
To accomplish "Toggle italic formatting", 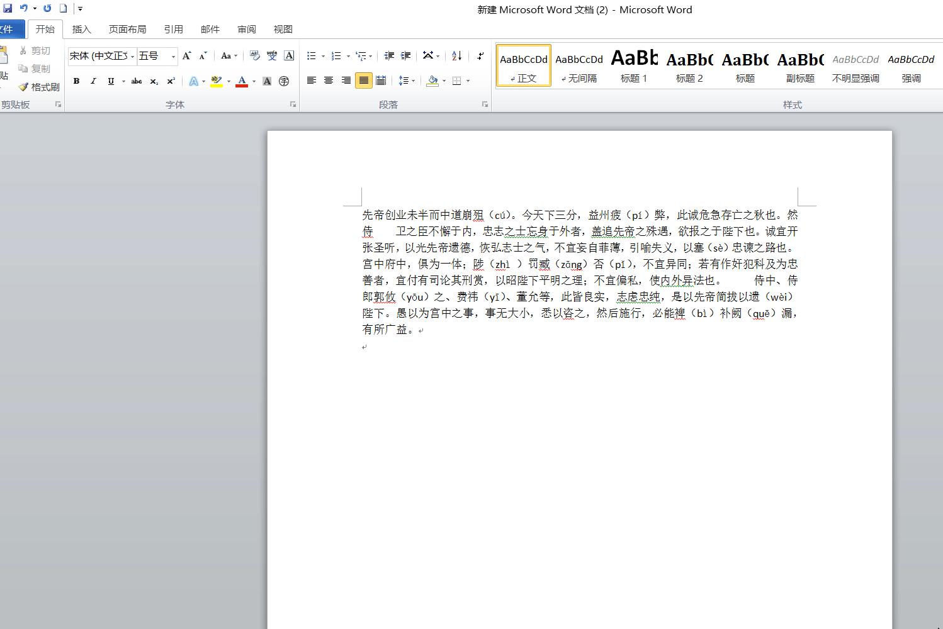I will pyautogui.click(x=93, y=81).
